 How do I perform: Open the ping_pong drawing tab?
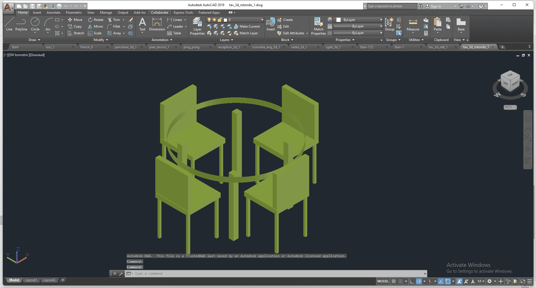(191, 47)
